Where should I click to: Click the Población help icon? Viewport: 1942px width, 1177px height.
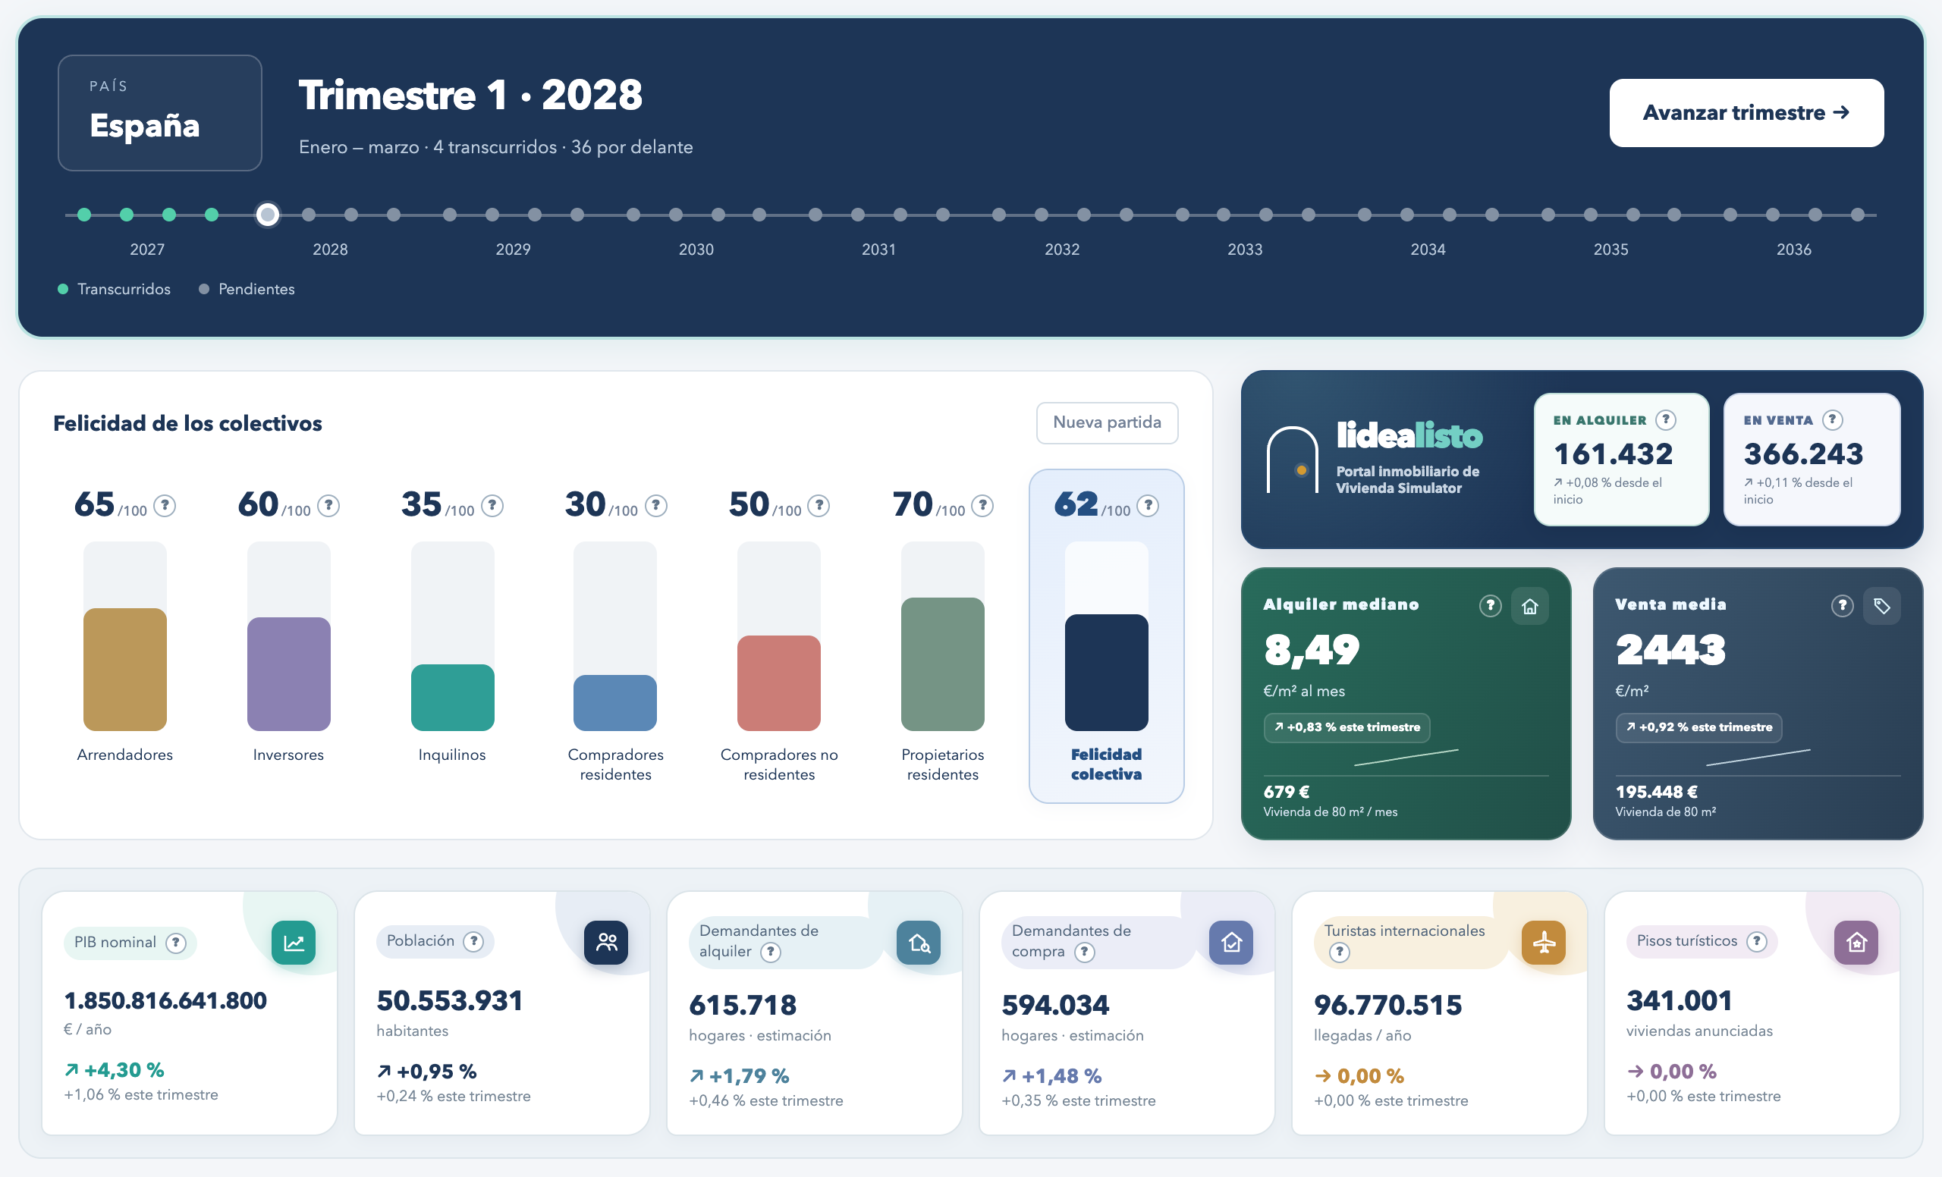click(473, 940)
